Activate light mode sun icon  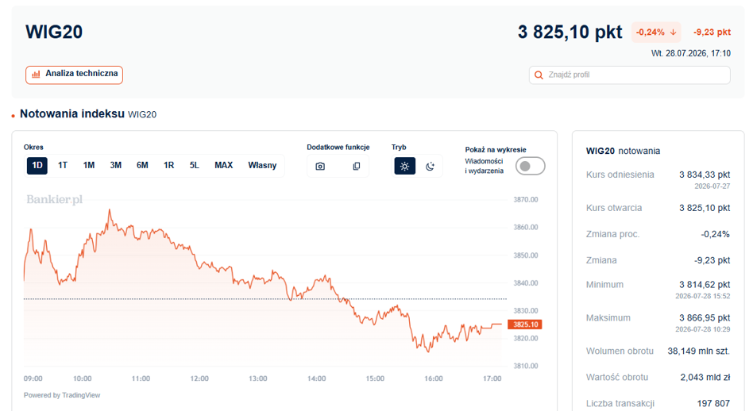(405, 167)
